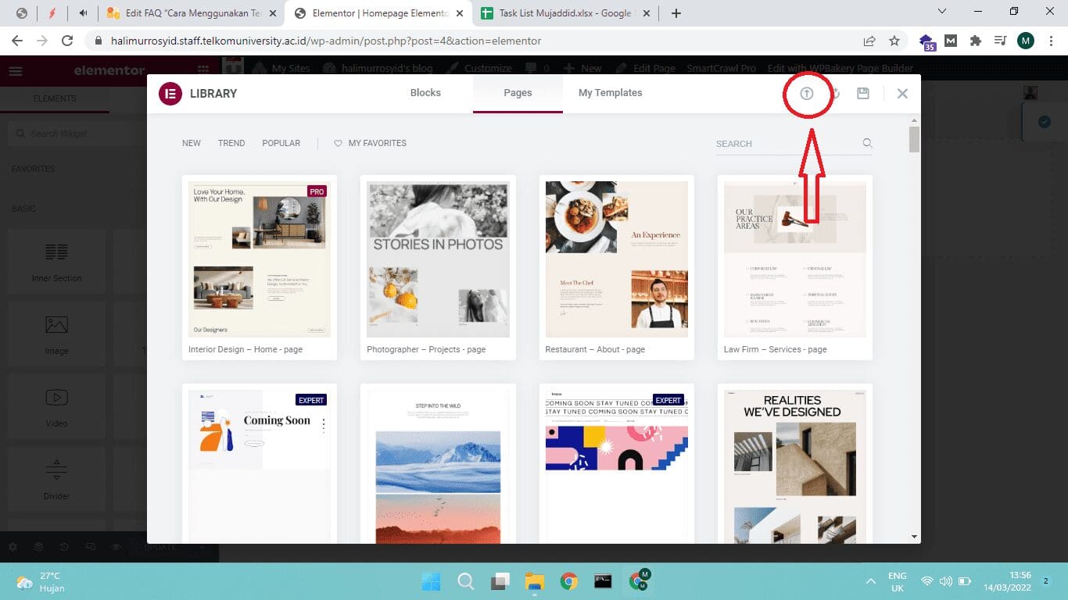Open Task View on the taskbar
The image size is (1068, 600).
500,581
